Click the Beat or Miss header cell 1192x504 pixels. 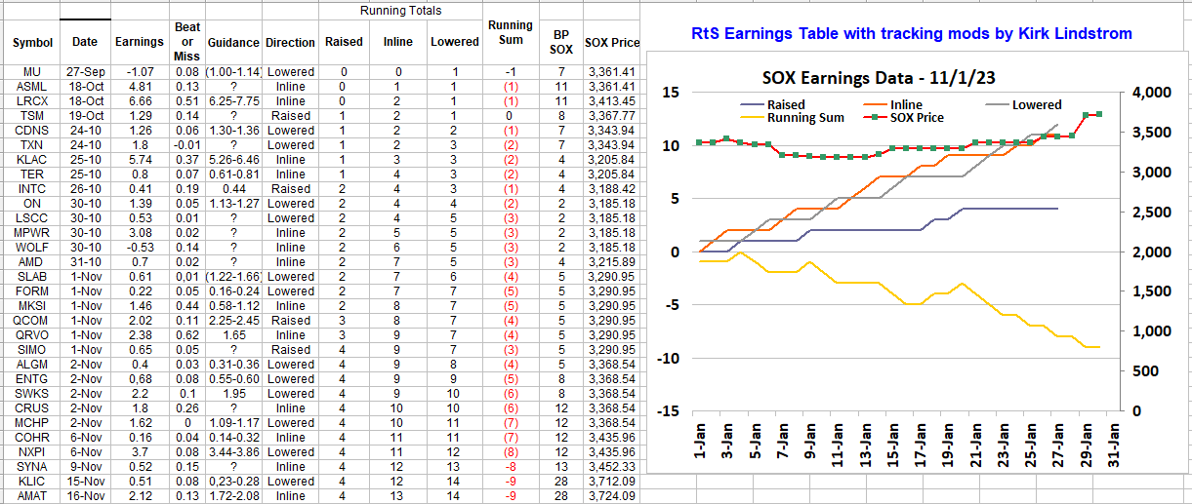[x=187, y=42]
